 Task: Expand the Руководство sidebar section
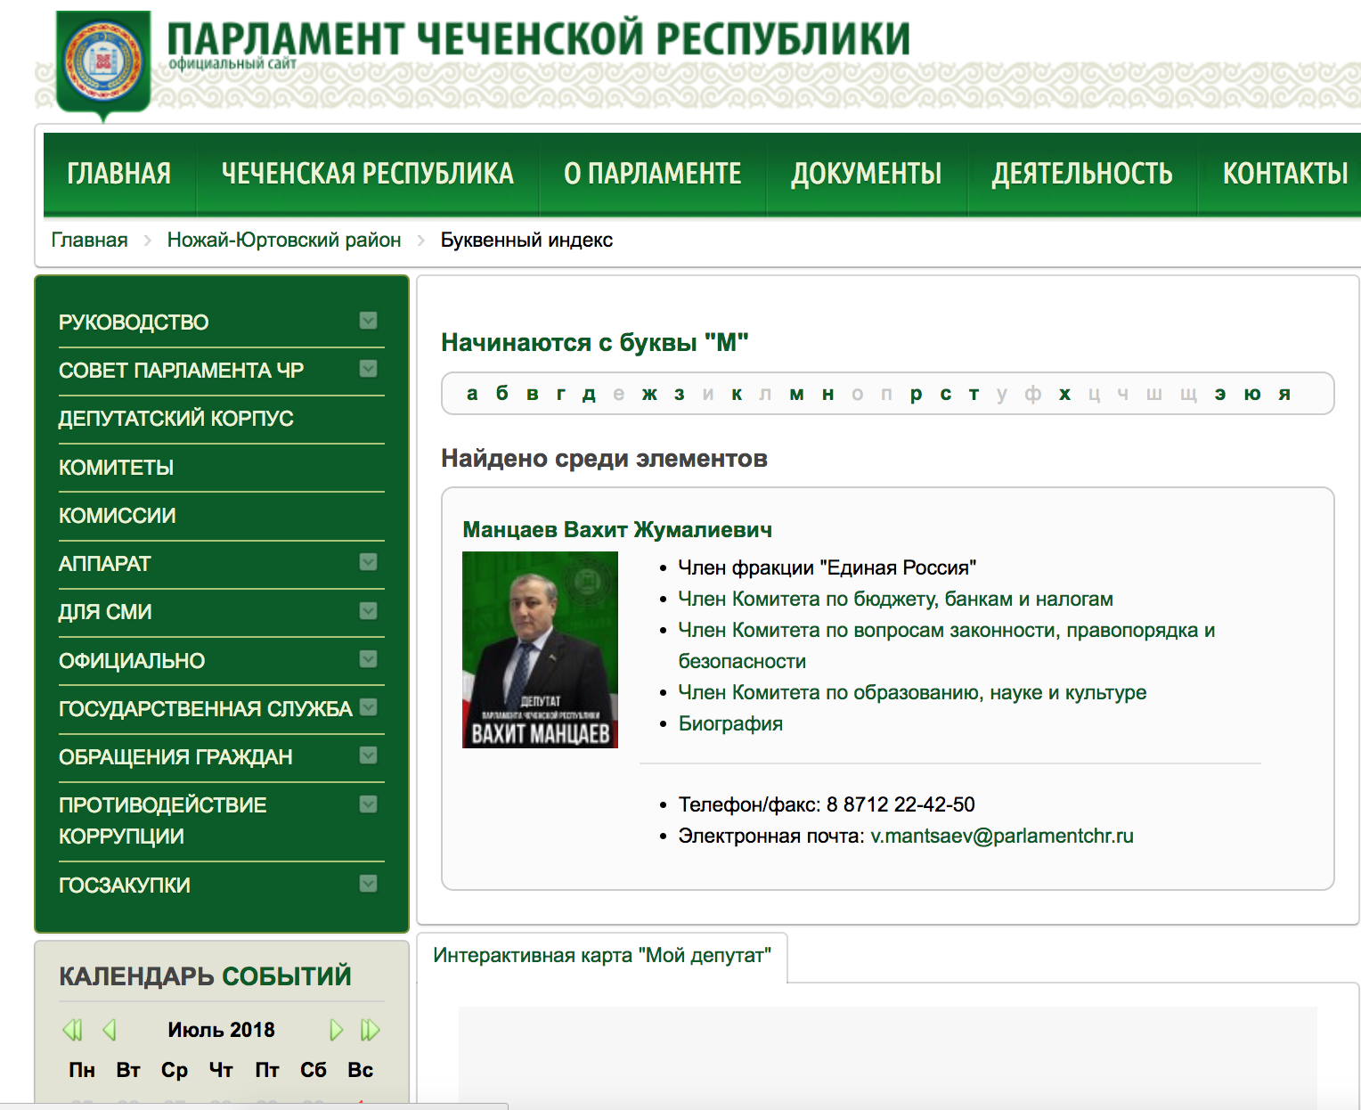pos(368,321)
